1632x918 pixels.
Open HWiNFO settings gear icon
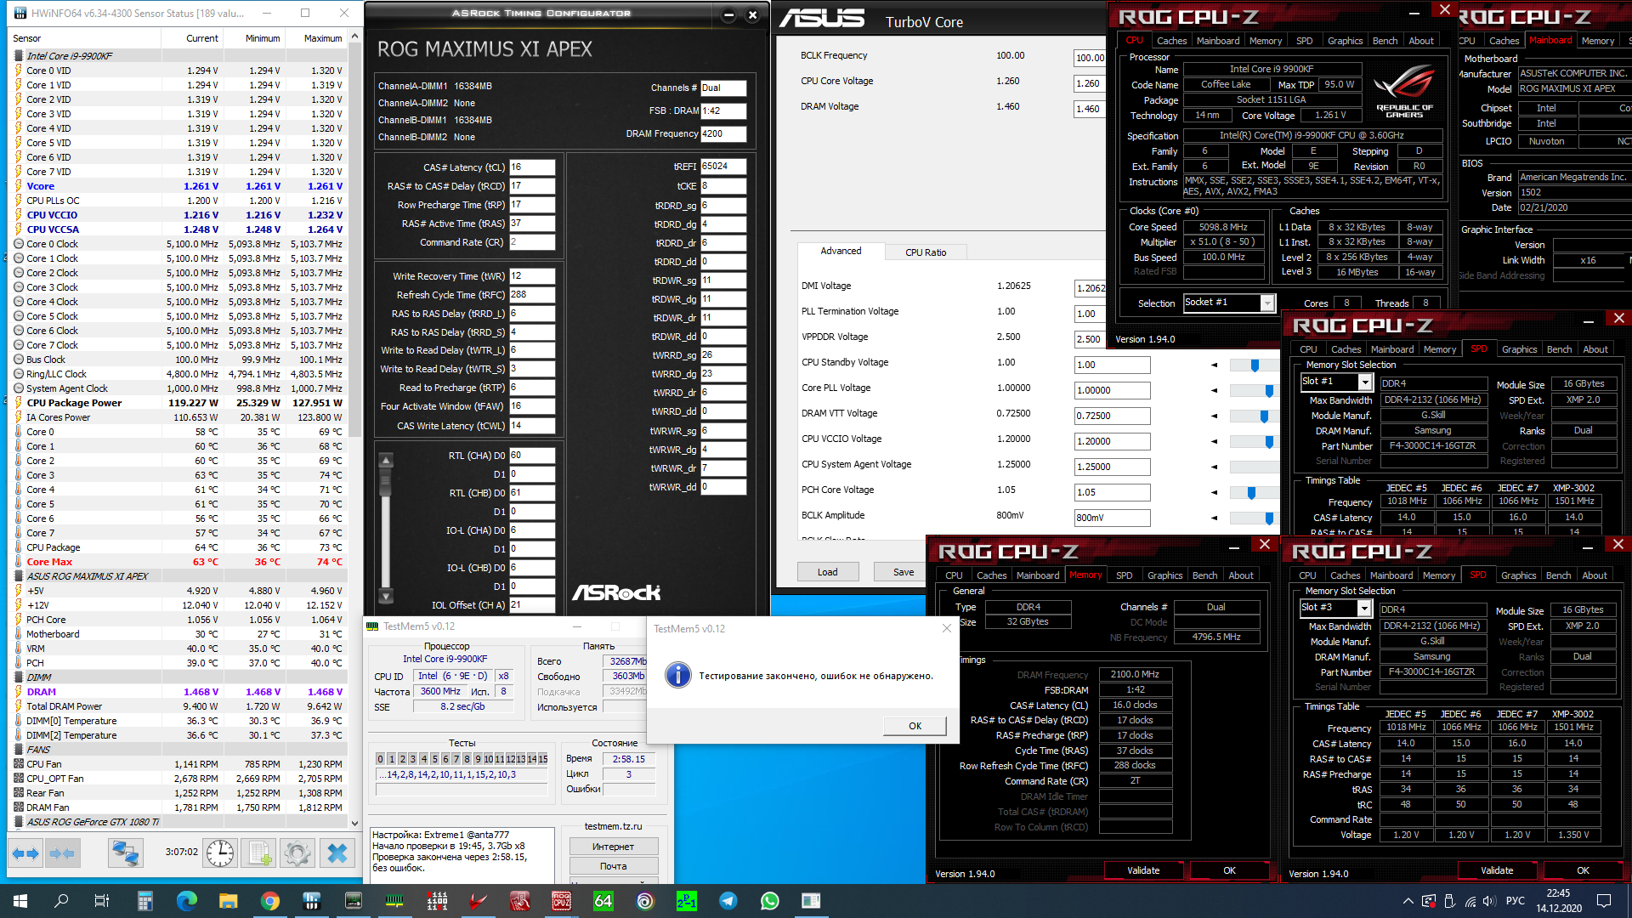point(297,853)
